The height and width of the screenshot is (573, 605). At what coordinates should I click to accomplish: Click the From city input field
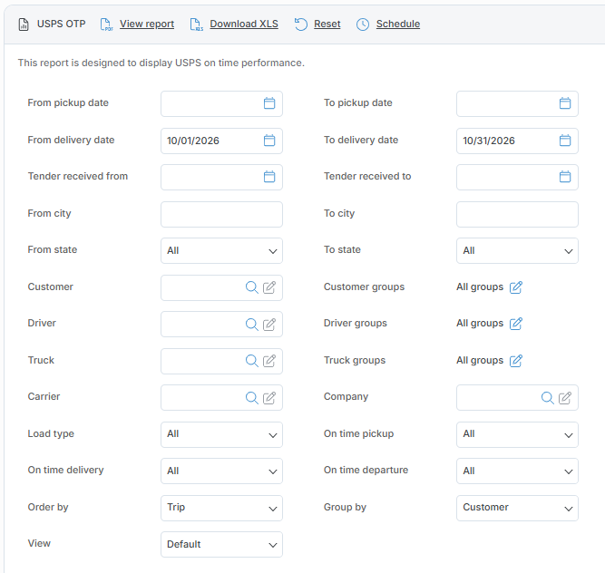pyautogui.click(x=221, y=214)
